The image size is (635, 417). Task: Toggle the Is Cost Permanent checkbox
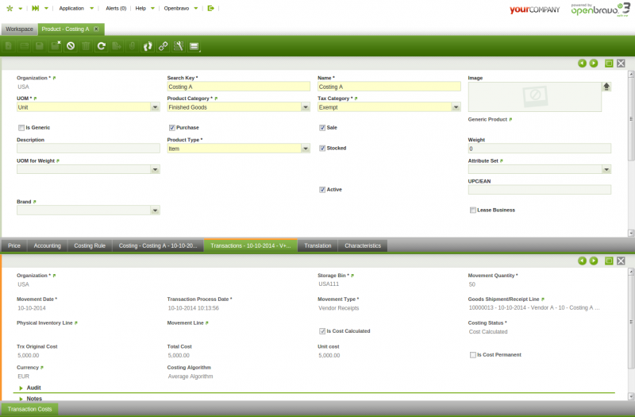472,354
